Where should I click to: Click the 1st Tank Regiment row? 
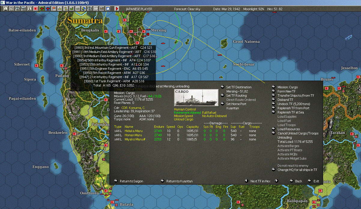[x=114, y=81]
